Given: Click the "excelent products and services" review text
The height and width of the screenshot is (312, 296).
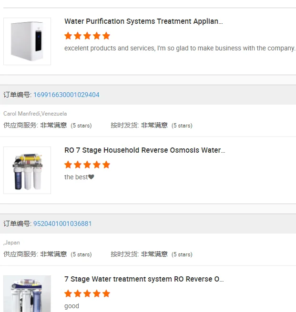Looking at the screenshot, I should (180, 48).
